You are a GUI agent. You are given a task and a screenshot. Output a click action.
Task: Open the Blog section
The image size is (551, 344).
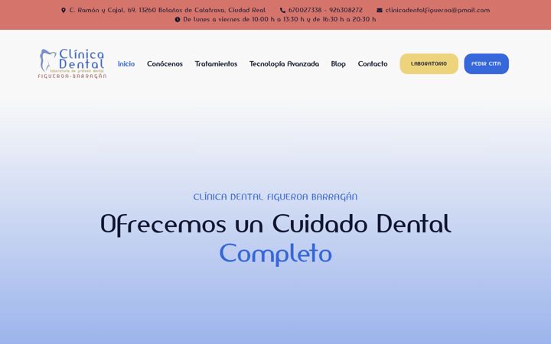[x=338, y=64]
